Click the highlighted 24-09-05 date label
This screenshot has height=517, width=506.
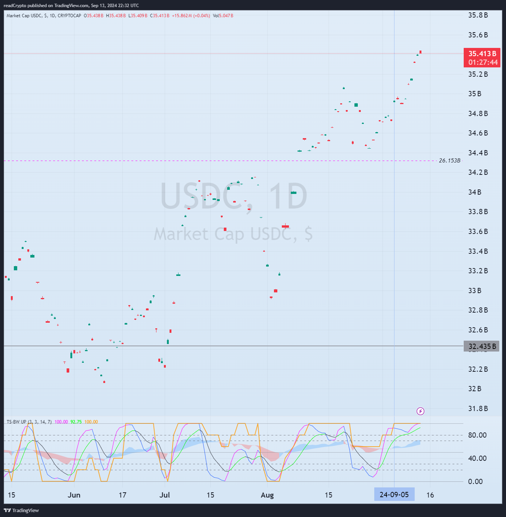click(394, 495)
